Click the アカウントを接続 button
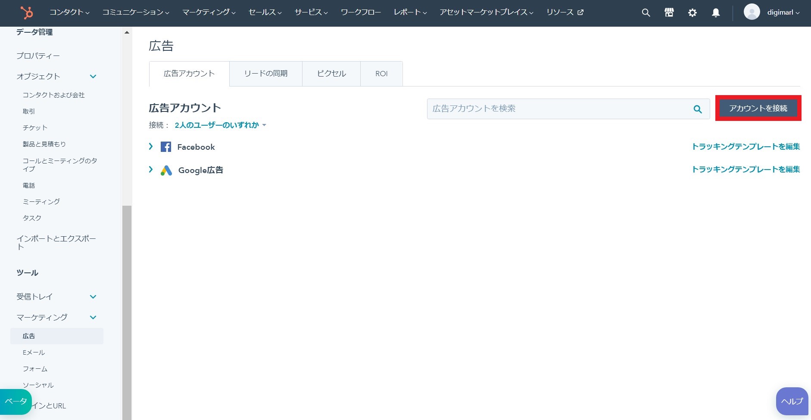This screenshot has height=420, width=811. click(758, 108)
